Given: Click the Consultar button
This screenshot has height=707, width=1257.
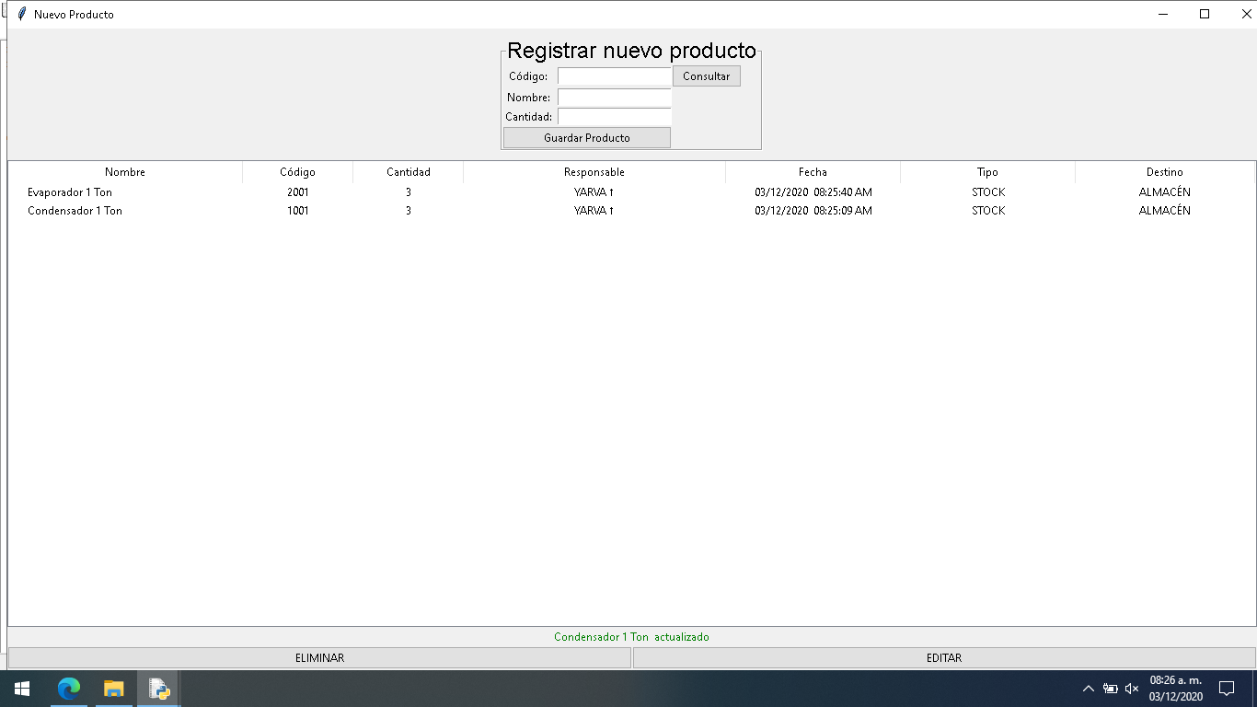Looking at the screenshot, I should point(707,76).
